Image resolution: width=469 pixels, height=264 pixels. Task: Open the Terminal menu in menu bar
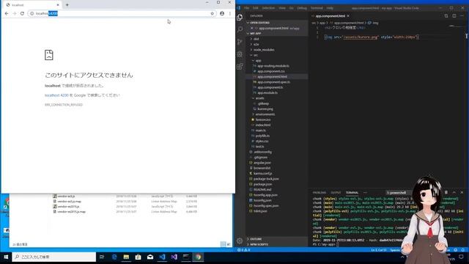pos(317,8)
